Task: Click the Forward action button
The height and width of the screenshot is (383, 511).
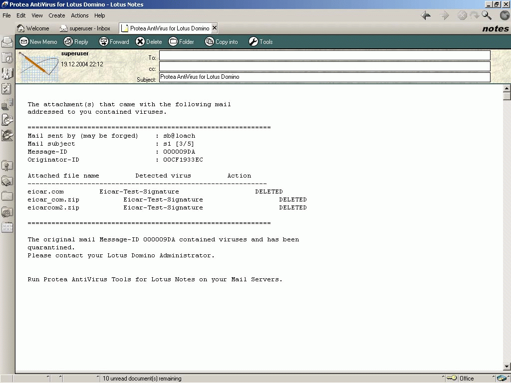Action: 114,42
